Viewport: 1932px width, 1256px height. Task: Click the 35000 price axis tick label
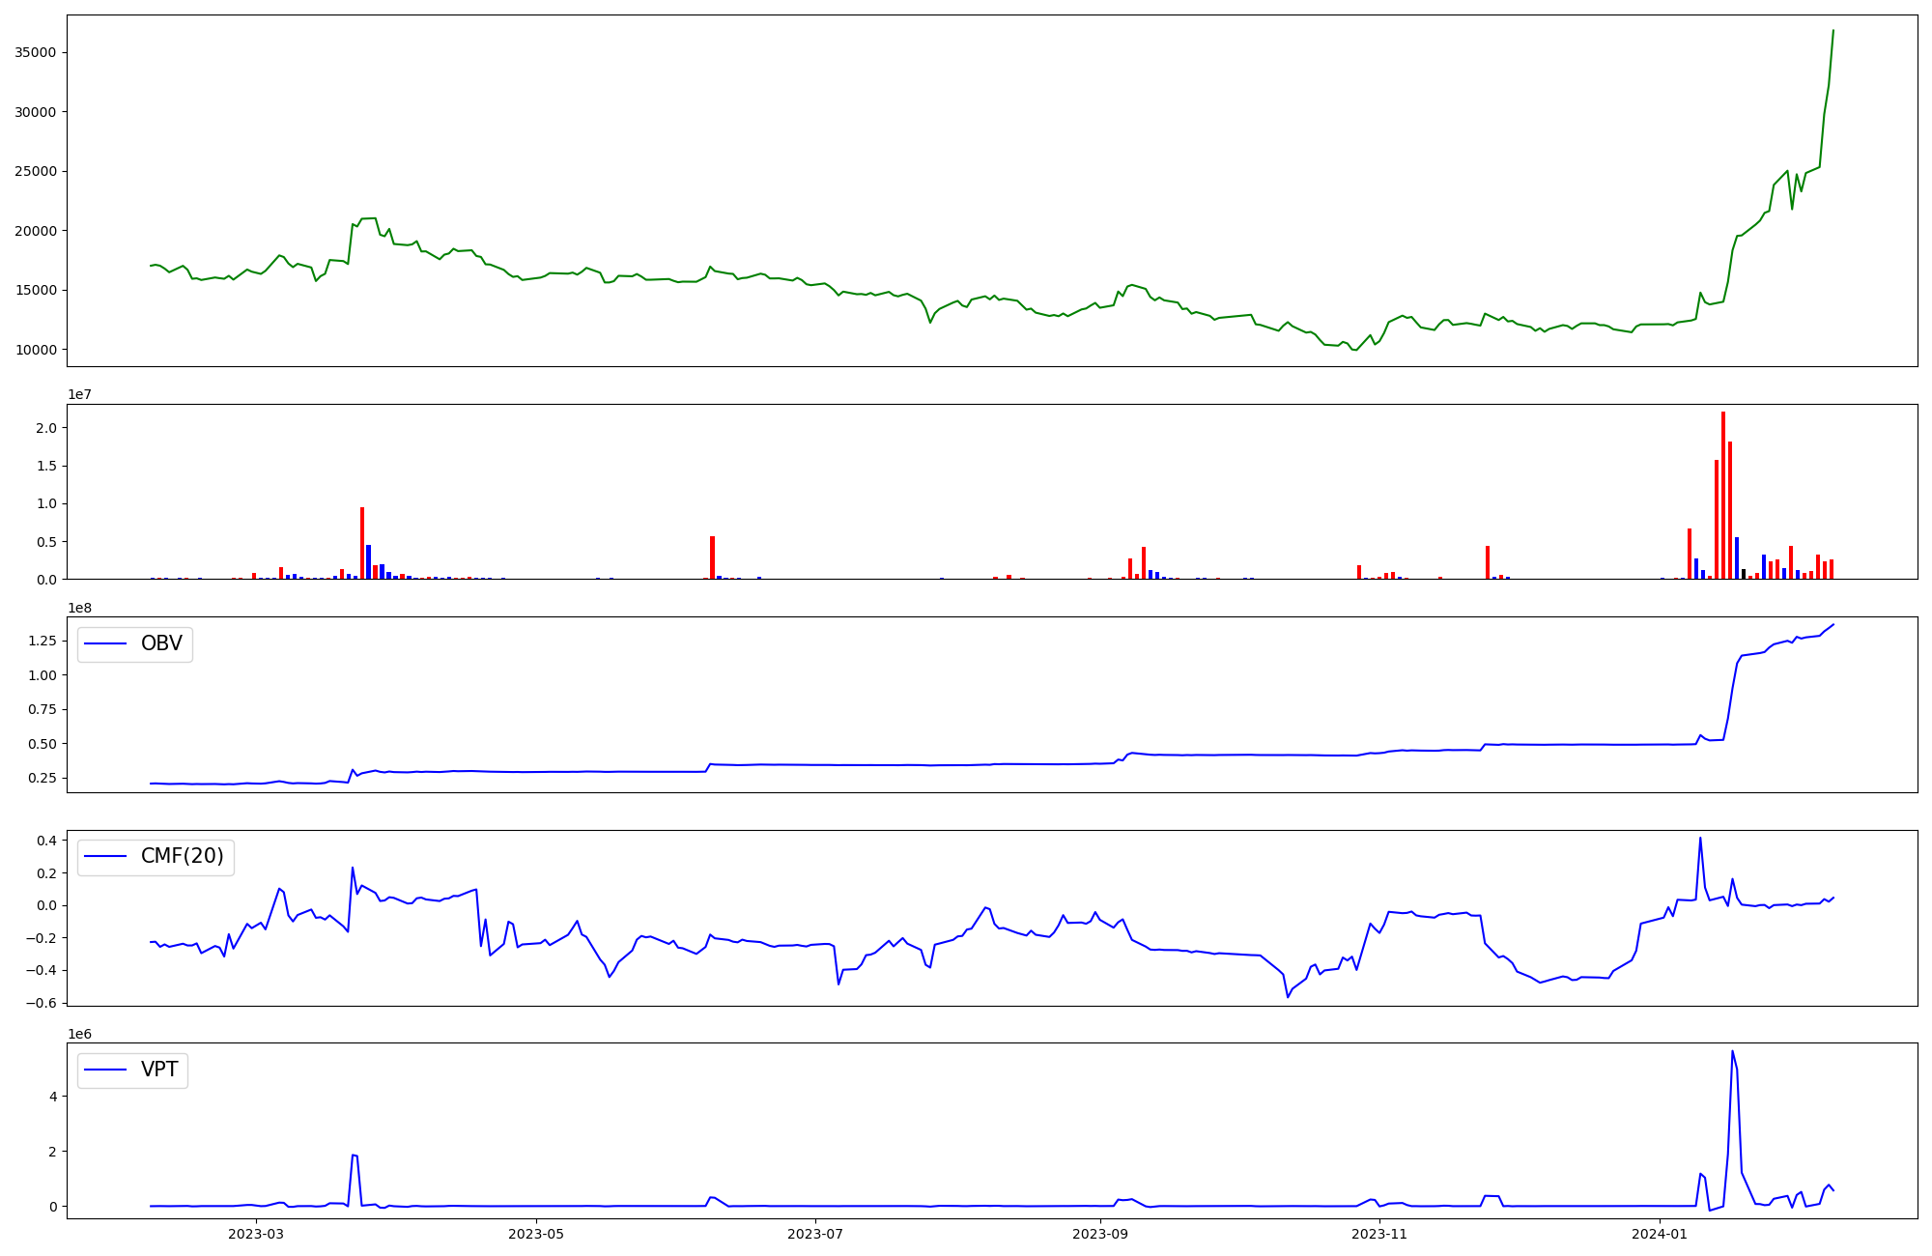pos(35,52)
